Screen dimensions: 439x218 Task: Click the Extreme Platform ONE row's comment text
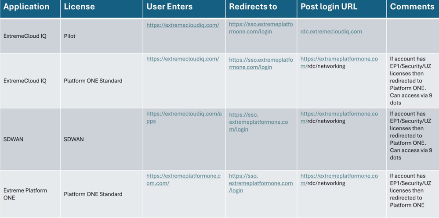[x=407, y=190]
